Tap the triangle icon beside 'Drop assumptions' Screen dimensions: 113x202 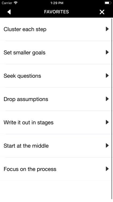(107, 99)
